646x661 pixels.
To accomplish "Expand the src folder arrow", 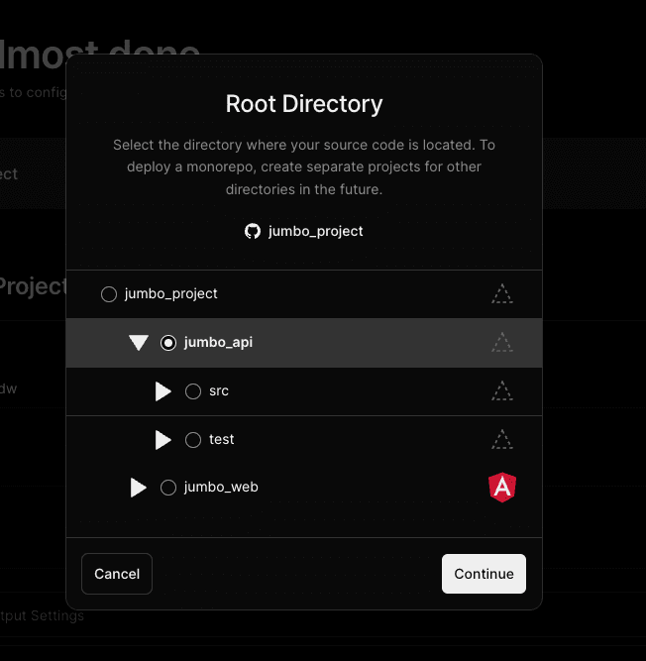I will pyautogui.click(x=163, y=391).
